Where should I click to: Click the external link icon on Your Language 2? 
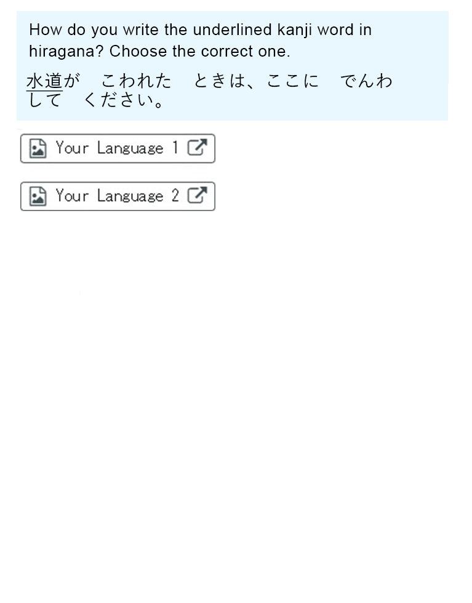tap(198, 196)
